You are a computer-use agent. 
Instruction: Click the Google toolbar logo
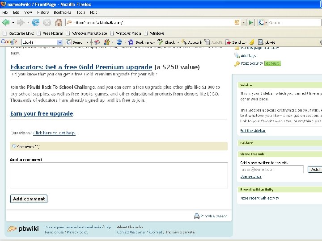(9, 42)
